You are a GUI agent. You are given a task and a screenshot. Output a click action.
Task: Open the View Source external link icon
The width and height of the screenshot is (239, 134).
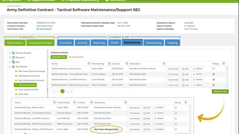coord(38,29)
